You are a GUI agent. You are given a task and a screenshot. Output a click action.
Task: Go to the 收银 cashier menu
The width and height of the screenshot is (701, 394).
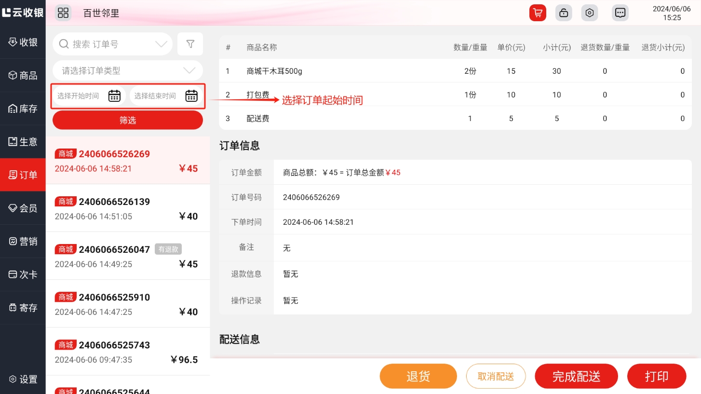[x=23, y=42]
